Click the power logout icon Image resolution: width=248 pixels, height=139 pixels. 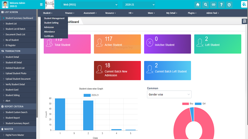pos(229,5)
